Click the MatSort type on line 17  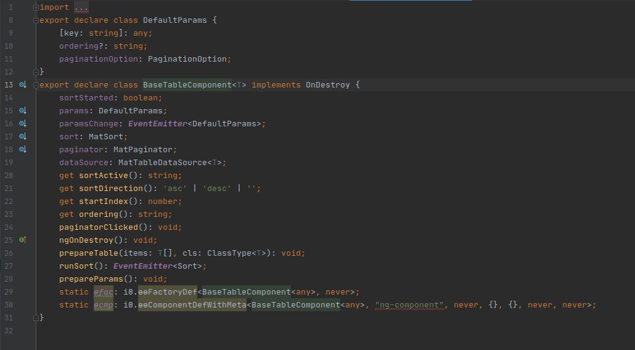click(x=106, y=137)
